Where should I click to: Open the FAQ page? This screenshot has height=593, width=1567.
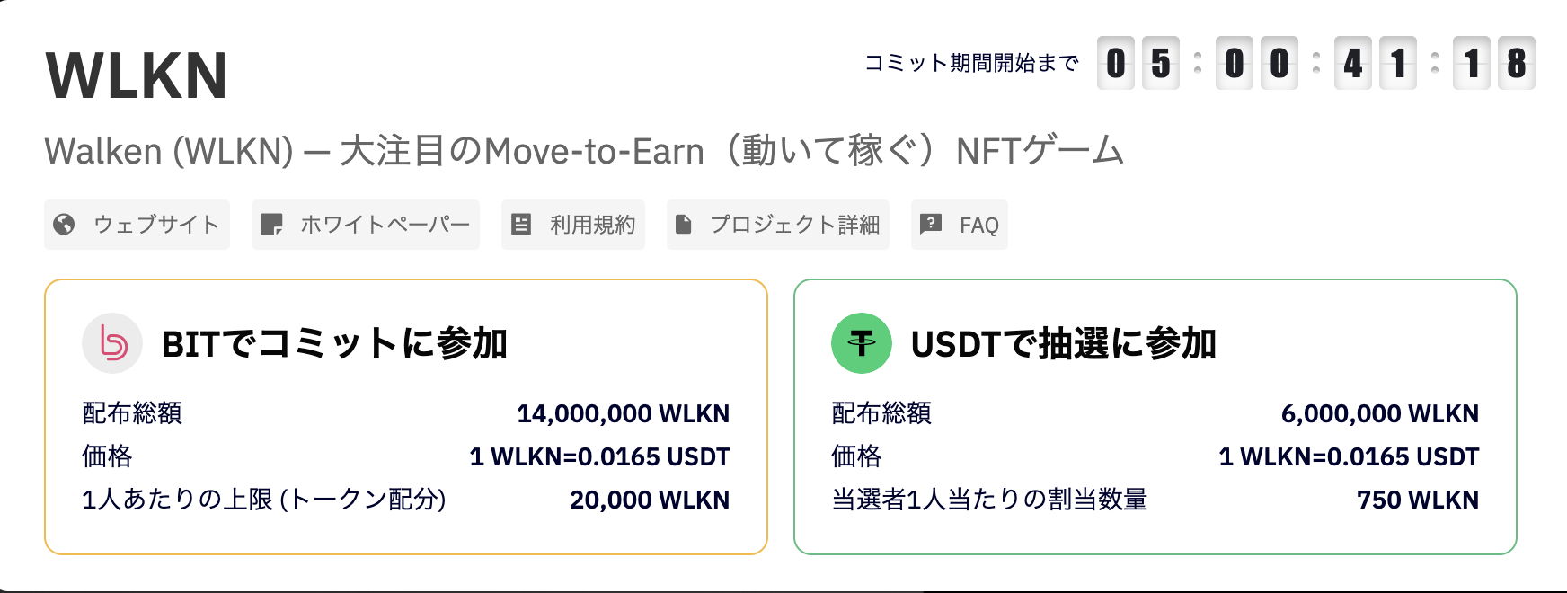[x=960, y=225]
